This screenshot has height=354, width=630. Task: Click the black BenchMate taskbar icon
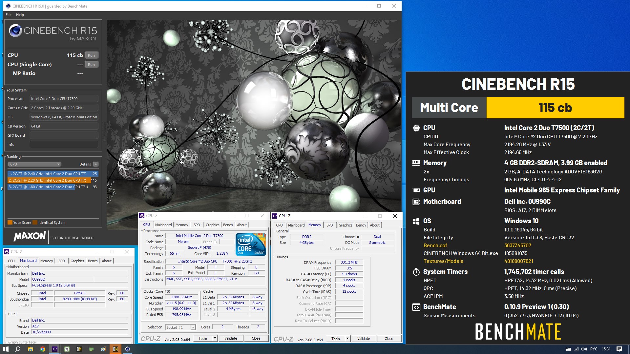pos(79,349)
